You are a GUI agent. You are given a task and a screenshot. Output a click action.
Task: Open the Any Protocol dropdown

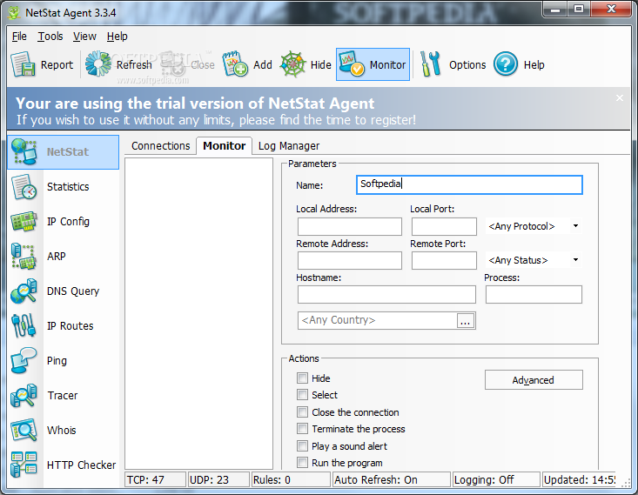tap(534, 226)
